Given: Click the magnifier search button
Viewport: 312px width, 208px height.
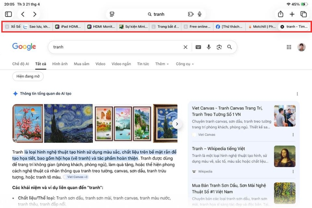Looking at the screenshot, I should pyautogui.click(x=229, y=47).
